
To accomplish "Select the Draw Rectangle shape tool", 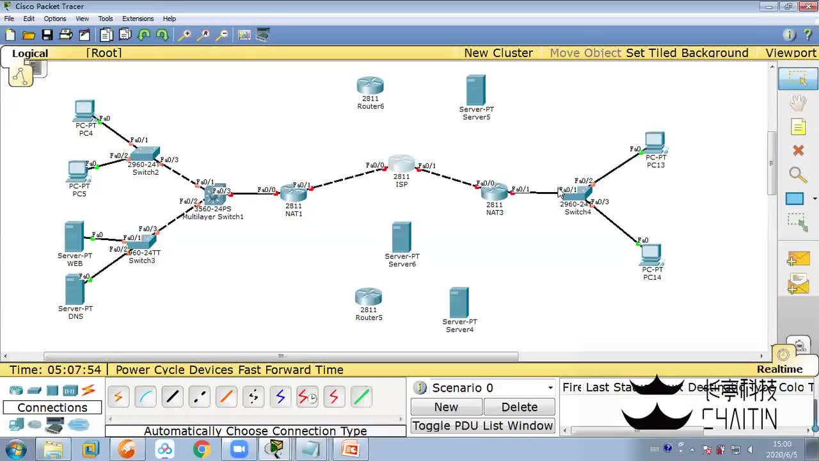I will tap(795, 198).
